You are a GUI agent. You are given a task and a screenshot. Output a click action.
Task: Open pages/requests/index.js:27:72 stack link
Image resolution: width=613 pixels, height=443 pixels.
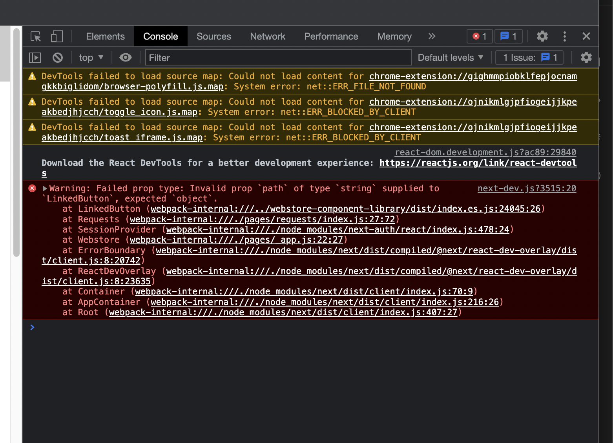(262, 220)
